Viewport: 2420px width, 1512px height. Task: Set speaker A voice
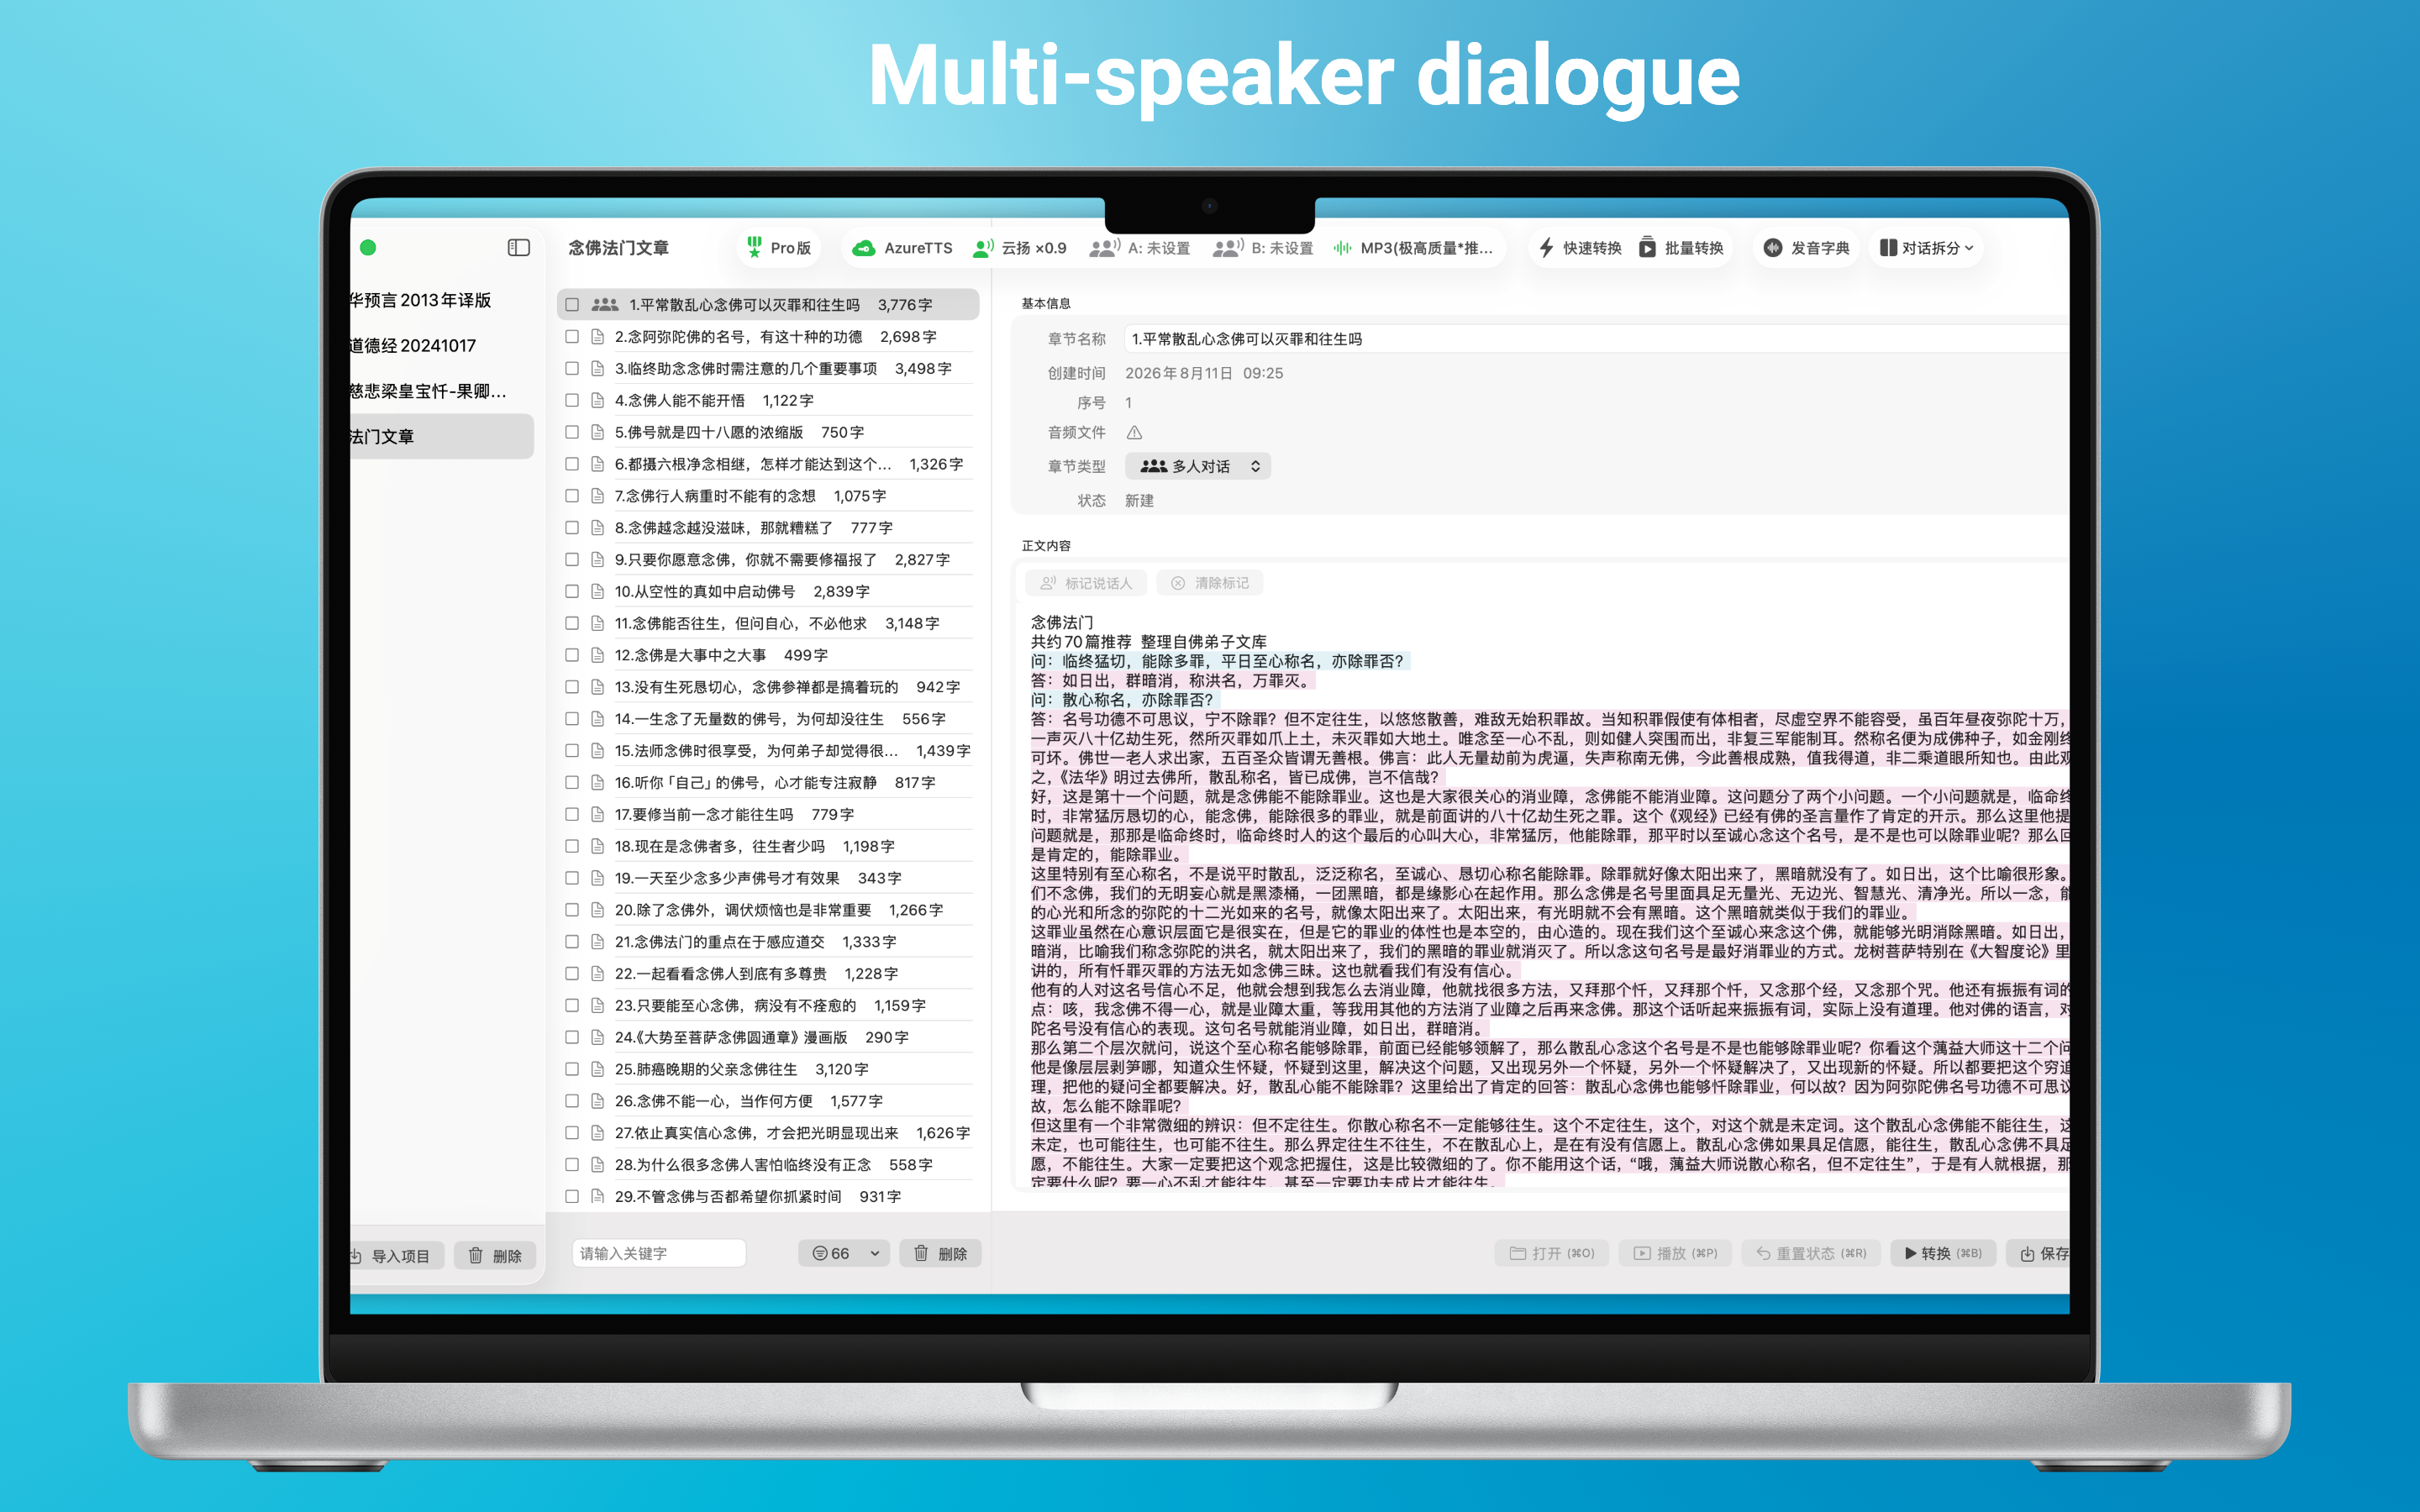(1141, 247)
